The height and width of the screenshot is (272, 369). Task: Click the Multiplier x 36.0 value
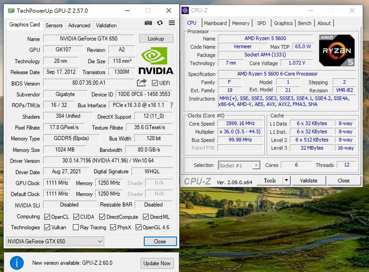pos(240,132)
